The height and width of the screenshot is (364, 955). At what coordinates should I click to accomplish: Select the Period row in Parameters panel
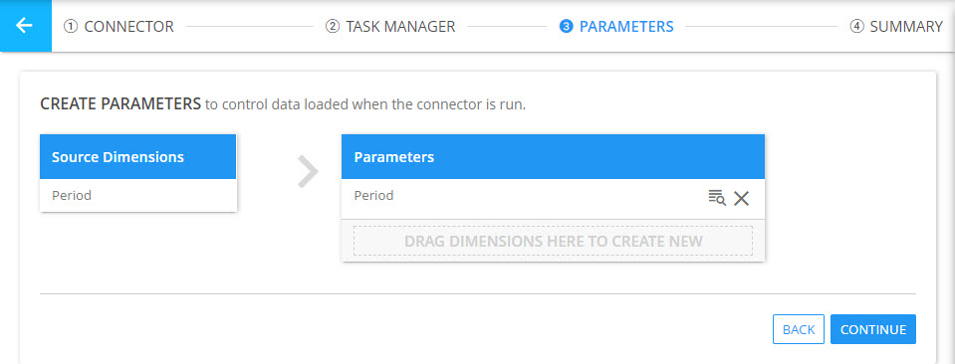pyautogui.click(x=553, y=199)
